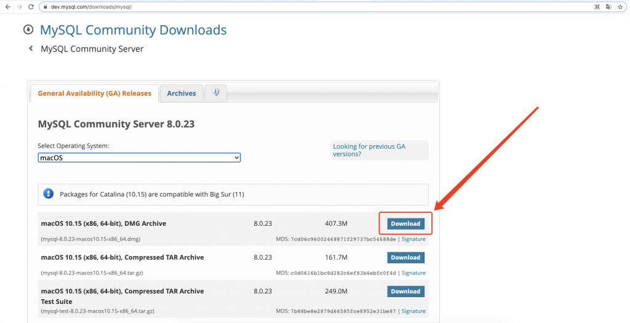Bookmark this page with the star icon
630x323 pixels.
click(620, 7)
